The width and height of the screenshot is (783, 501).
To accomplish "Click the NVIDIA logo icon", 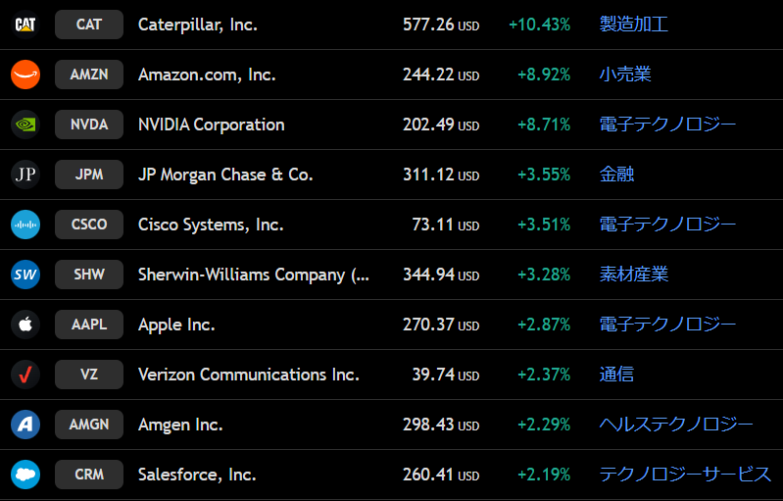I will 25,125.
